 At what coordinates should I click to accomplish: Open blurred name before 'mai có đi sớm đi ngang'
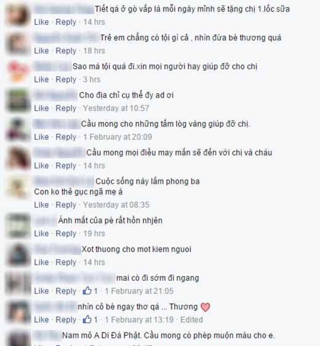pos(74,278)
